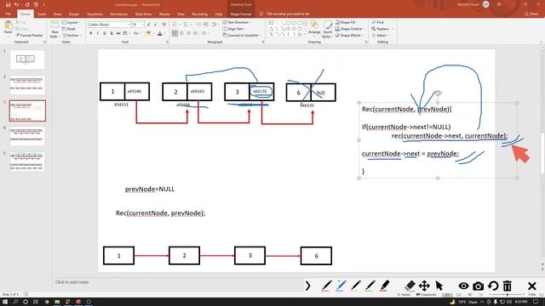Screen dimensions: 545x306
Task: Open the Arrange dropdown
Action: coord(314,28)
